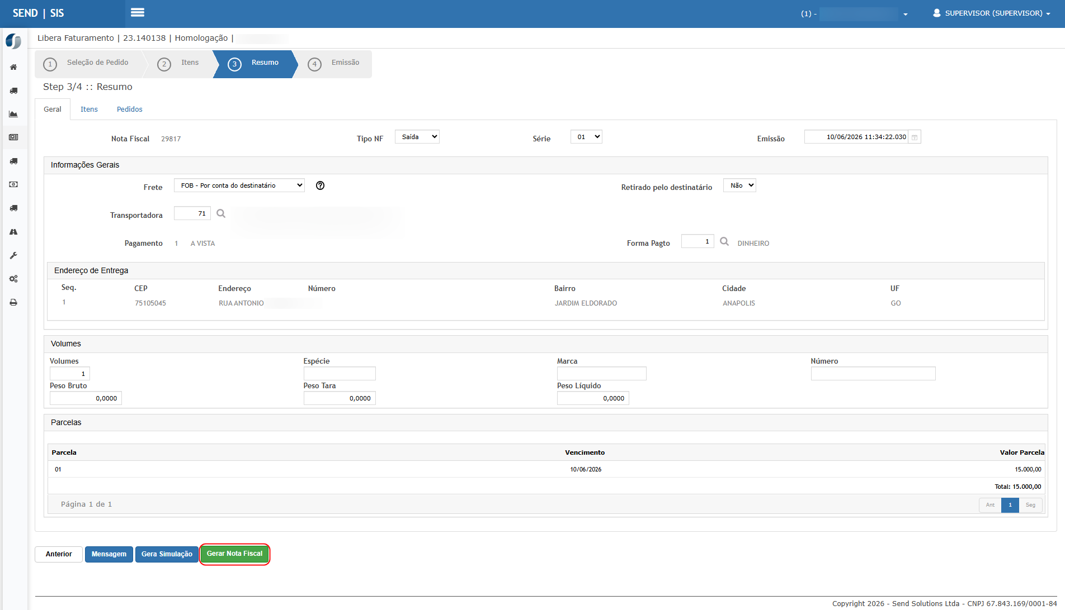Screen dimensions: 1065x610
Task: Click the Gera Simulação button
Action: coord(167,554)
